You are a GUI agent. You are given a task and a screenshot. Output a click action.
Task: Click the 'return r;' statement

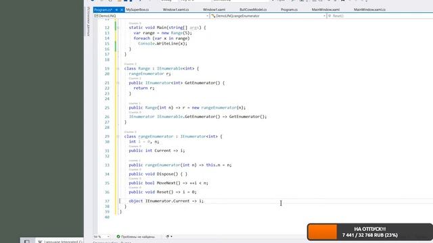(143, 88)
